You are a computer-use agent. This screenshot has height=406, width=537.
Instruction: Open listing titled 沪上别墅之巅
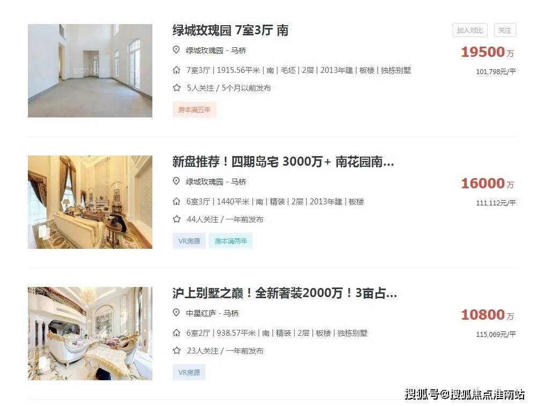click(285, 293)
